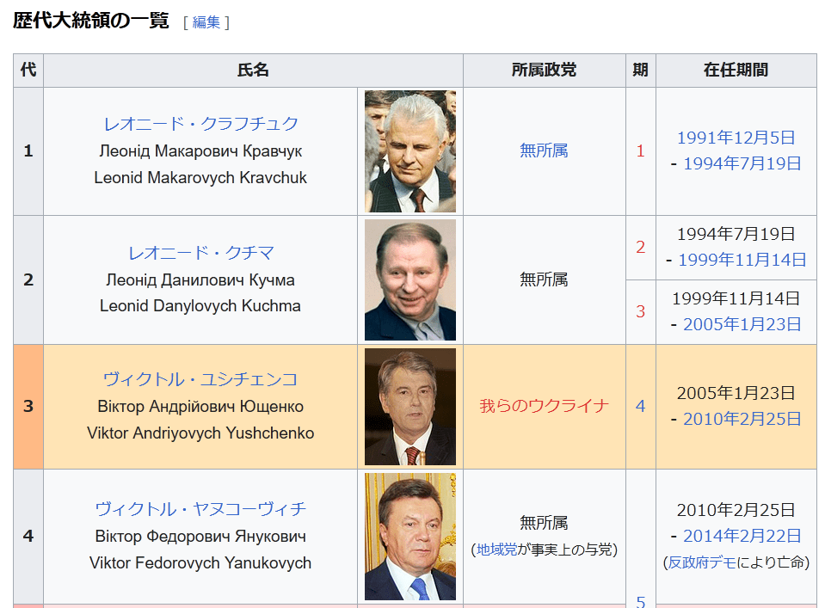Open the 1999年11月14日 end date link

coord(742,260)
